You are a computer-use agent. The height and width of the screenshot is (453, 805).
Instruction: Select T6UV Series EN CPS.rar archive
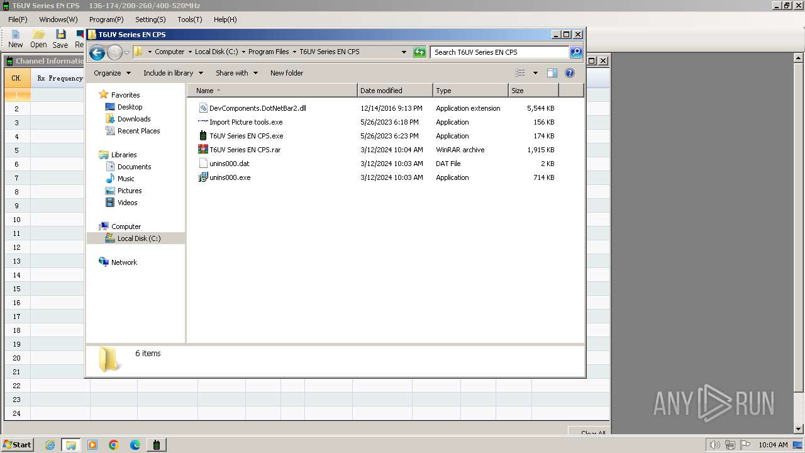245,150
